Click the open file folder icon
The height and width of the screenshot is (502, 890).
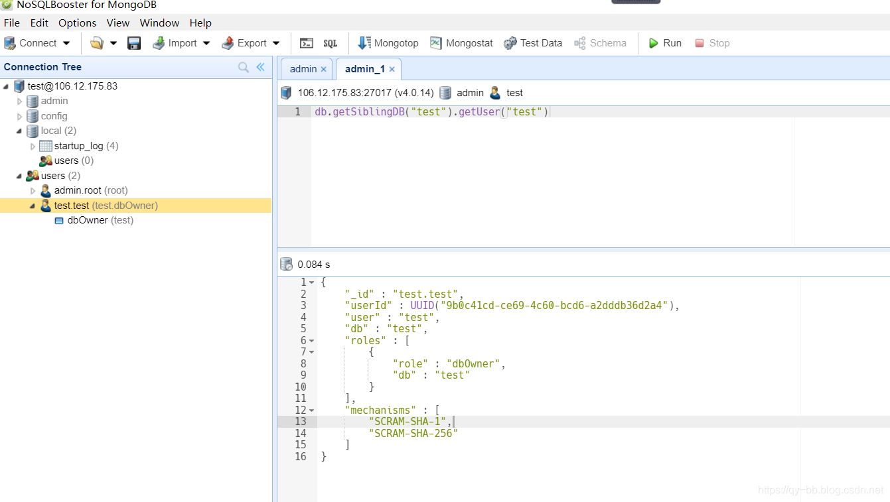97,43
